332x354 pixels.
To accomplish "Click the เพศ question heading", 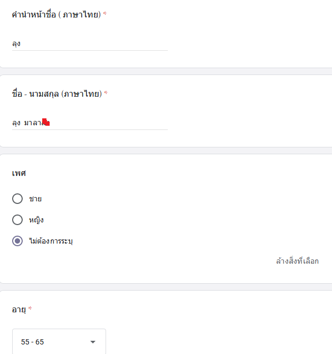I will (x=19, y=173).
